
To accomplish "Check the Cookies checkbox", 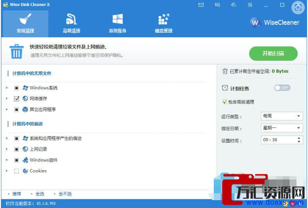I will [x=17, y=171].
